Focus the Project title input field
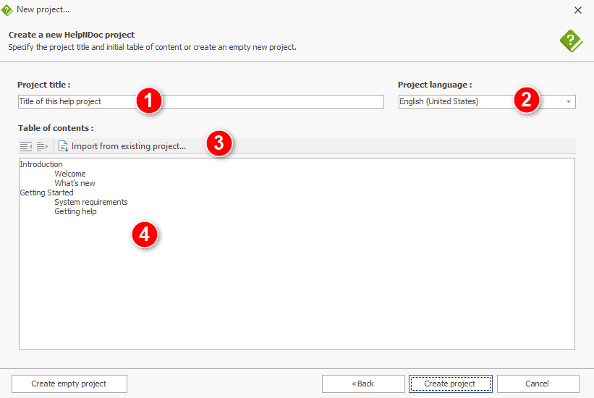 pyautogui.click(x=201, y=101)
